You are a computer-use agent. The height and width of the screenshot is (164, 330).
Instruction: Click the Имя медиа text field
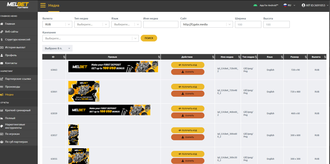[161, 24]
